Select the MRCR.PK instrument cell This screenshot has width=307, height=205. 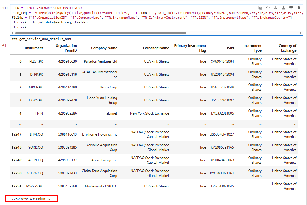click(36, 87)
